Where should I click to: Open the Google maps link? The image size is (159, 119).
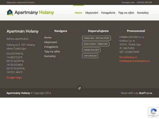pyautogui.click(x=14, y=77)
